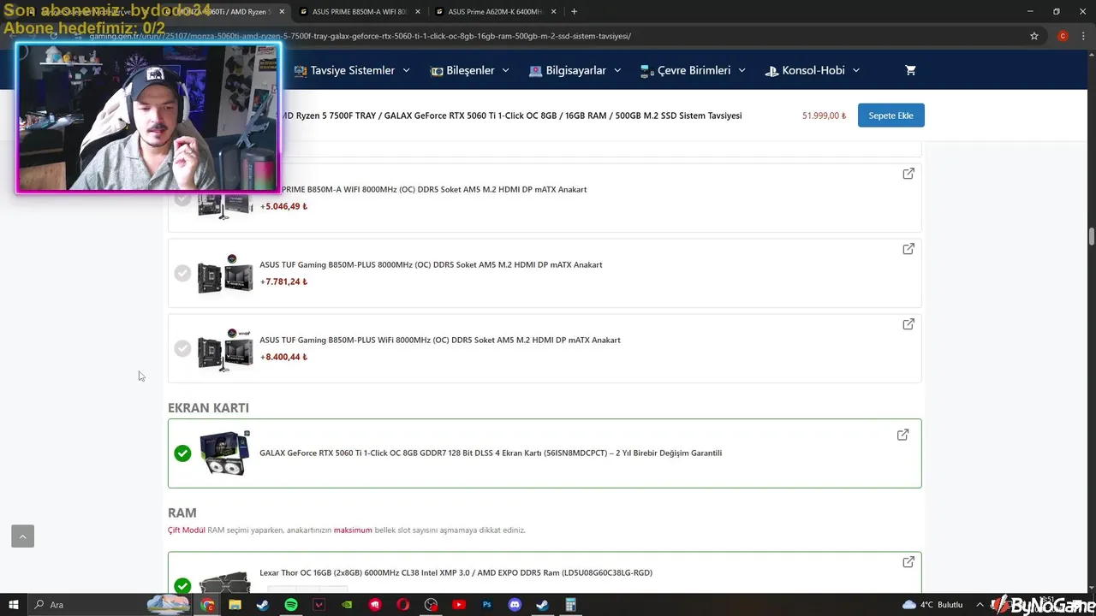Show hidden system tray icons

(x=980, y=605)
